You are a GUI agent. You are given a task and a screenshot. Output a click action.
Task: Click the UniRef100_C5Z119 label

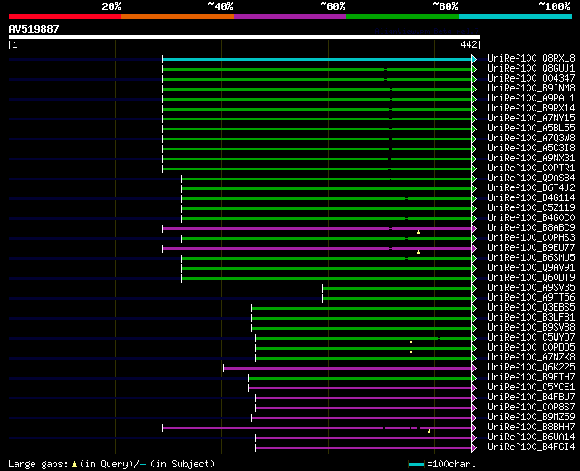tap(531, 208)
